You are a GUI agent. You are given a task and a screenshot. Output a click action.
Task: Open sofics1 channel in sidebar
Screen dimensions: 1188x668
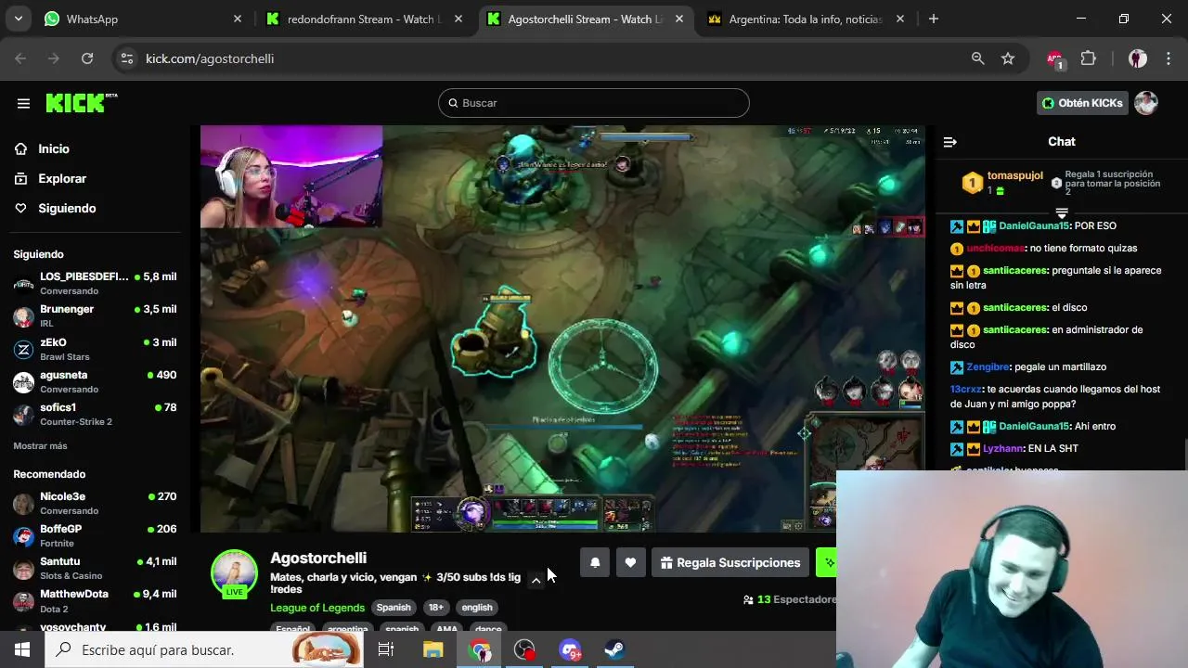point(94,414)
